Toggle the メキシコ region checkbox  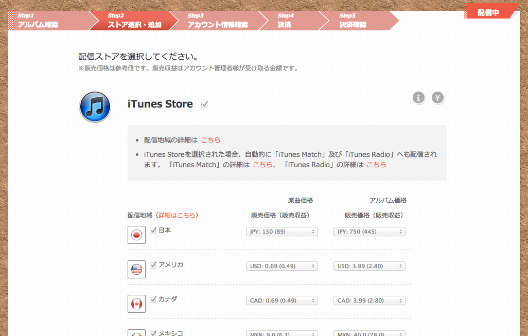coord(153,333)
